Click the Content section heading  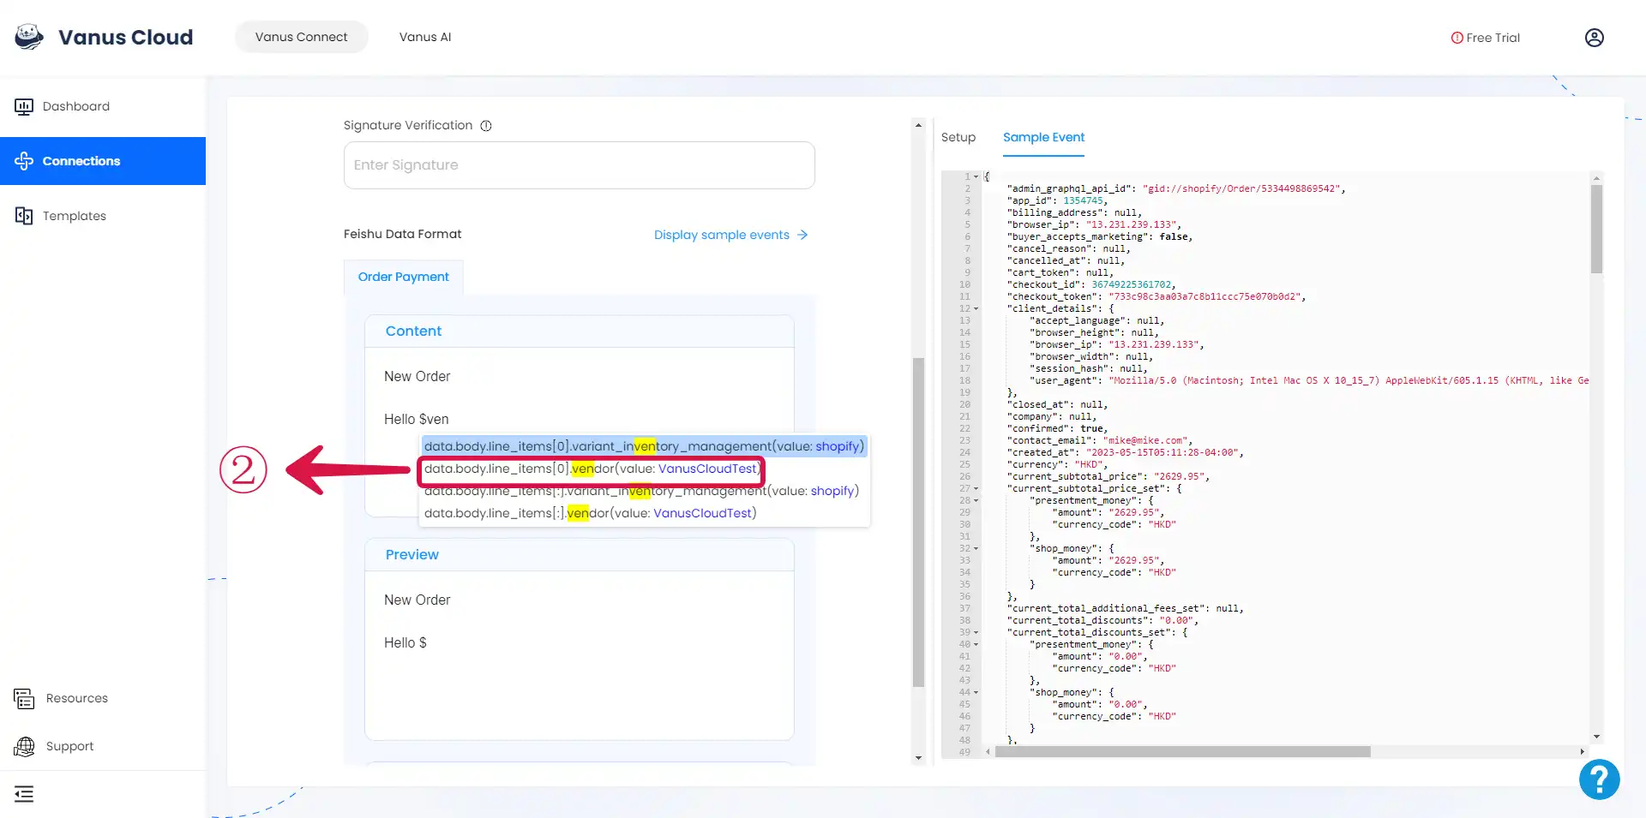coord(413,331)
